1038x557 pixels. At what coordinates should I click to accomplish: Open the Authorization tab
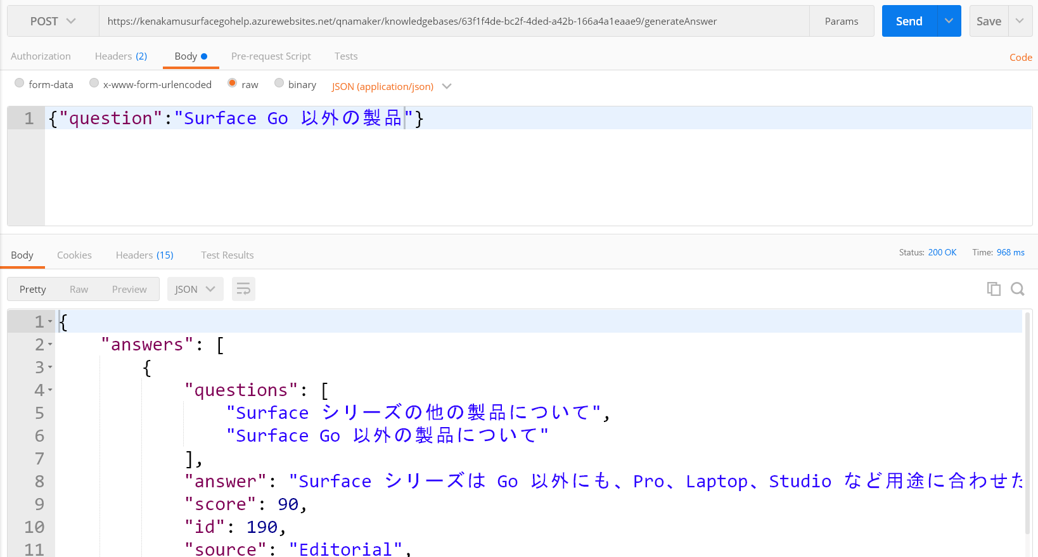tap(41, 56)
